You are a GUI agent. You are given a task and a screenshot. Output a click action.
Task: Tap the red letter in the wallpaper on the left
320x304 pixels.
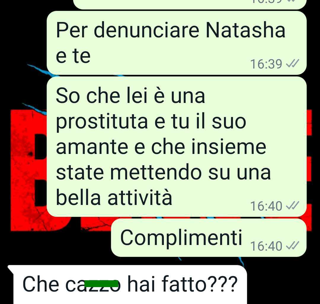click(x=28, y=170)
